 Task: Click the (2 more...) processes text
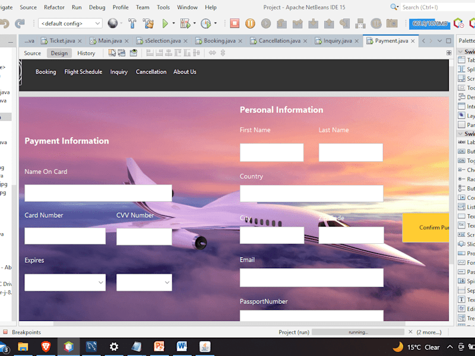pos(429,332)
